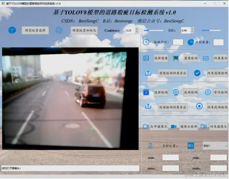Start the 视频检测 button
Screen dimensions: 229x179
(191, 92)
